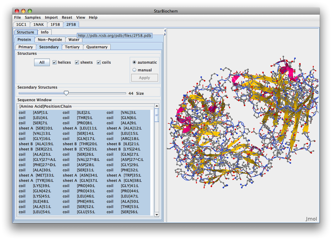Open the Non-Peptide tab
The height and width of the screenshot is (240, 332).
50,40
